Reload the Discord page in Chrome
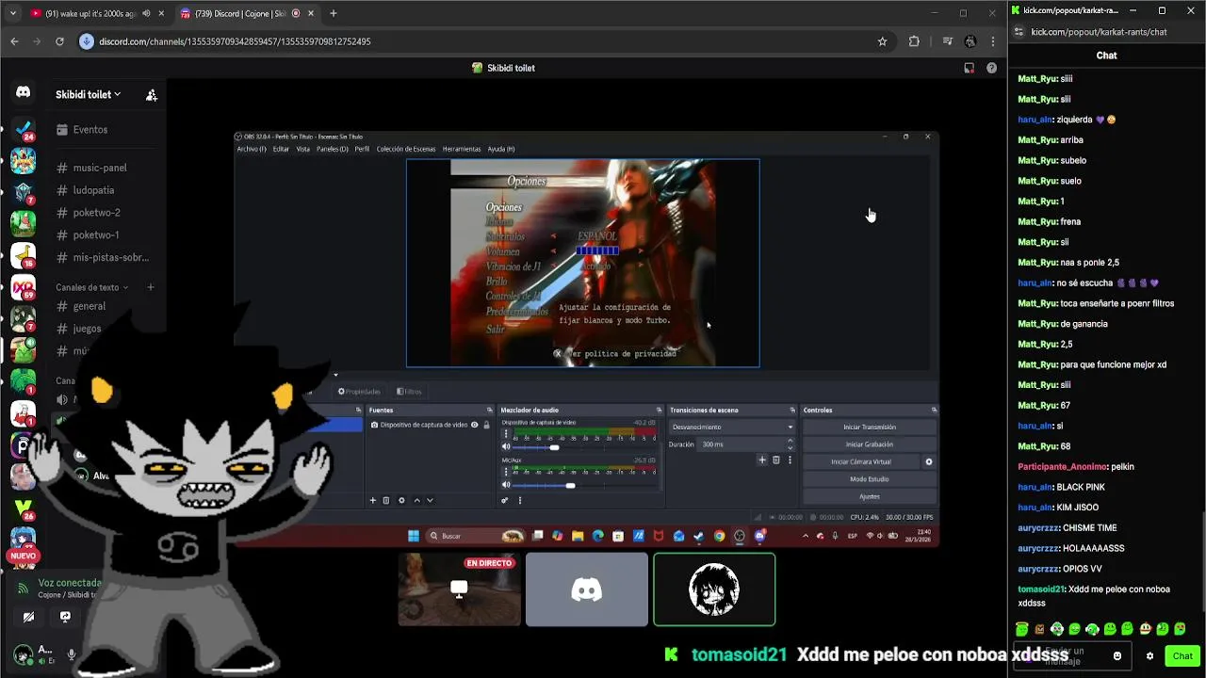Screen dimensions: 1206x678 pos(59,41)
